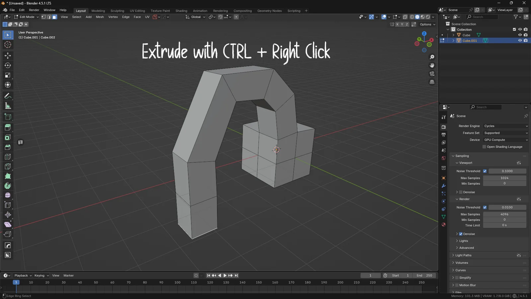The width and height of the screenshot is (531, 299).
Task: Switch to the Modeling workspace tab
Action: tap(98, 11)
